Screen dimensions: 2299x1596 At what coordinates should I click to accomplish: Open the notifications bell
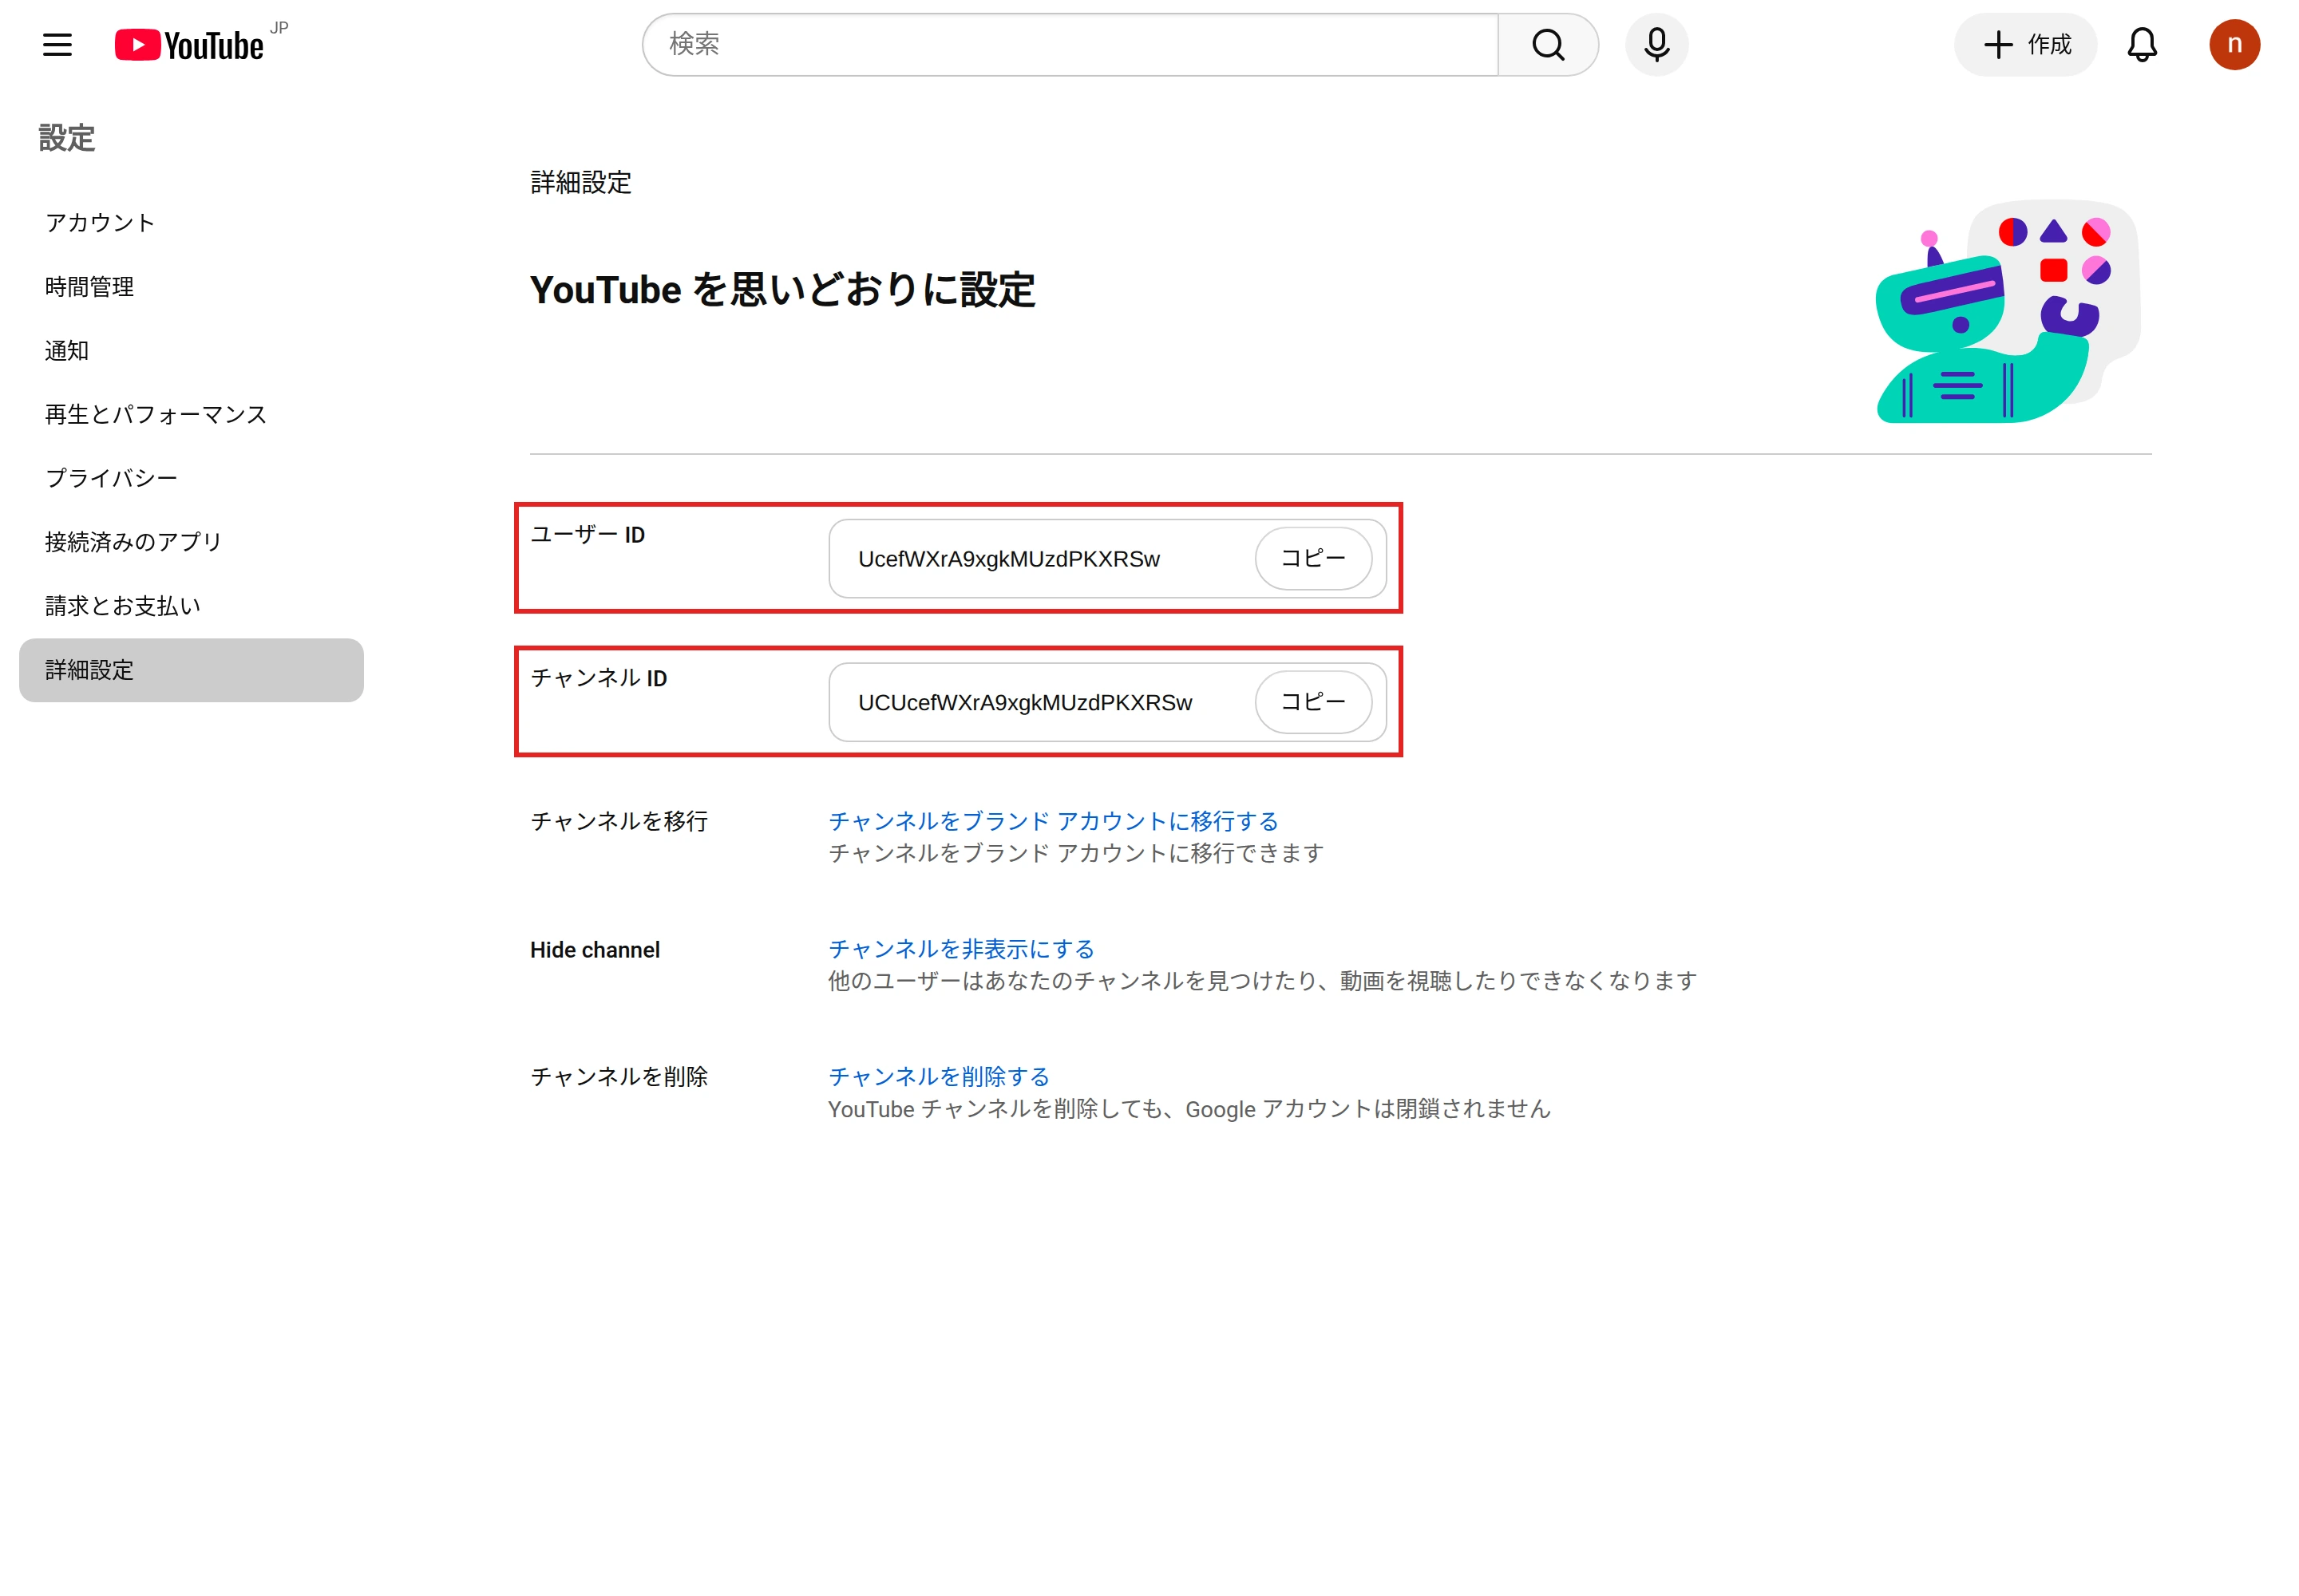2140,44
